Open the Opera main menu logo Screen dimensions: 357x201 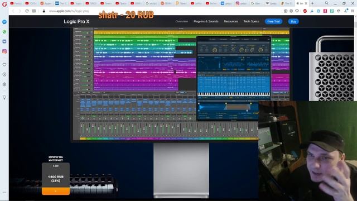pos(4,4)
